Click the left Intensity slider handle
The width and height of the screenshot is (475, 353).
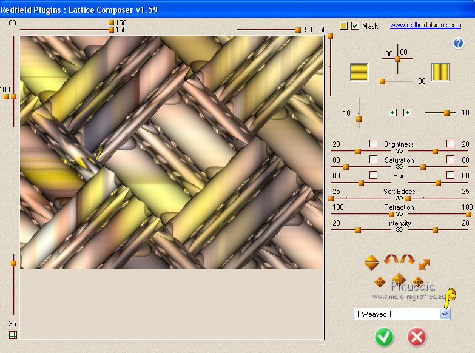(x=358, y=230)
